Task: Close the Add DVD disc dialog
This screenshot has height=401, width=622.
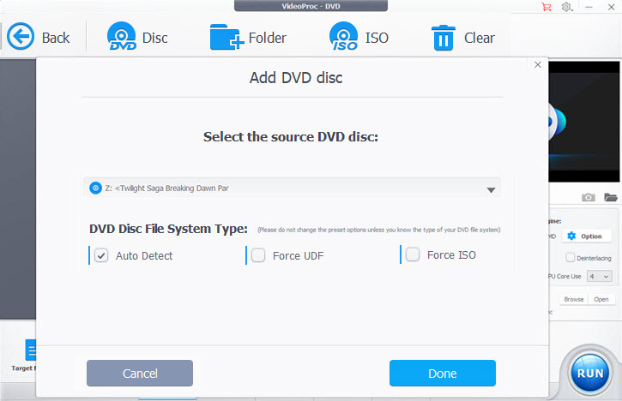Action: [x=538, y=64]
